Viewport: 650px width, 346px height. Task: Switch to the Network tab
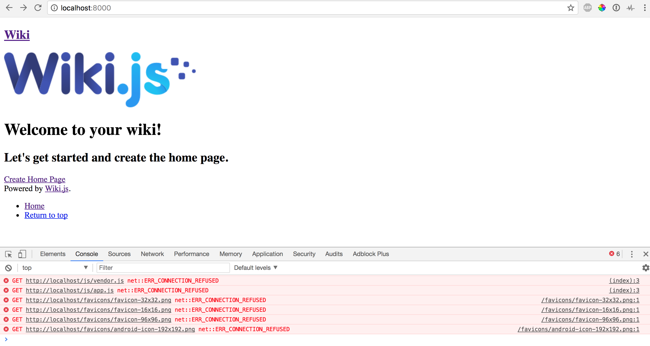[x=152, y=254]
